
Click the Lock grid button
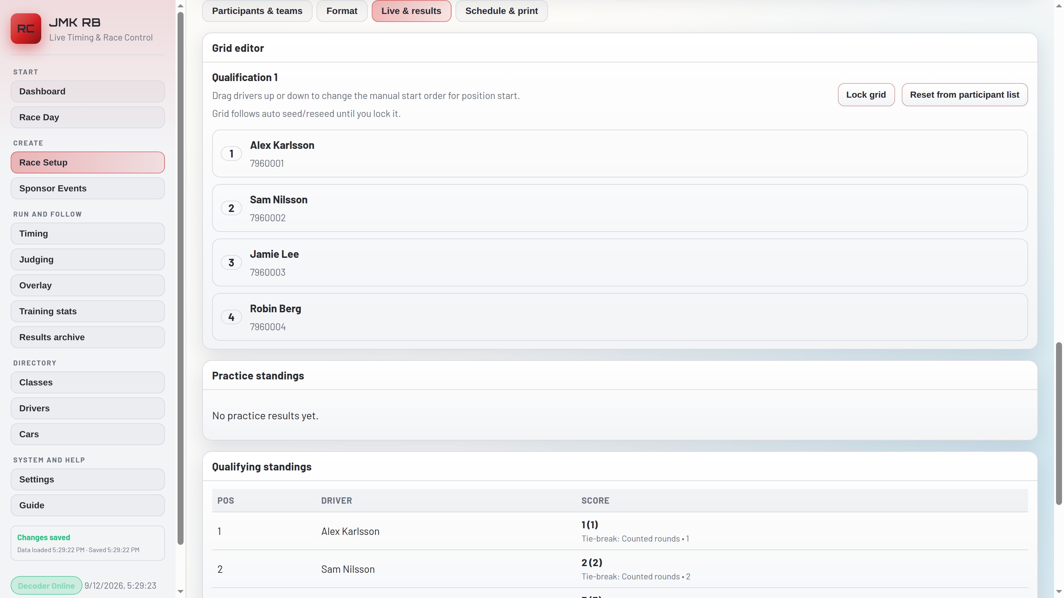point(866,94)
